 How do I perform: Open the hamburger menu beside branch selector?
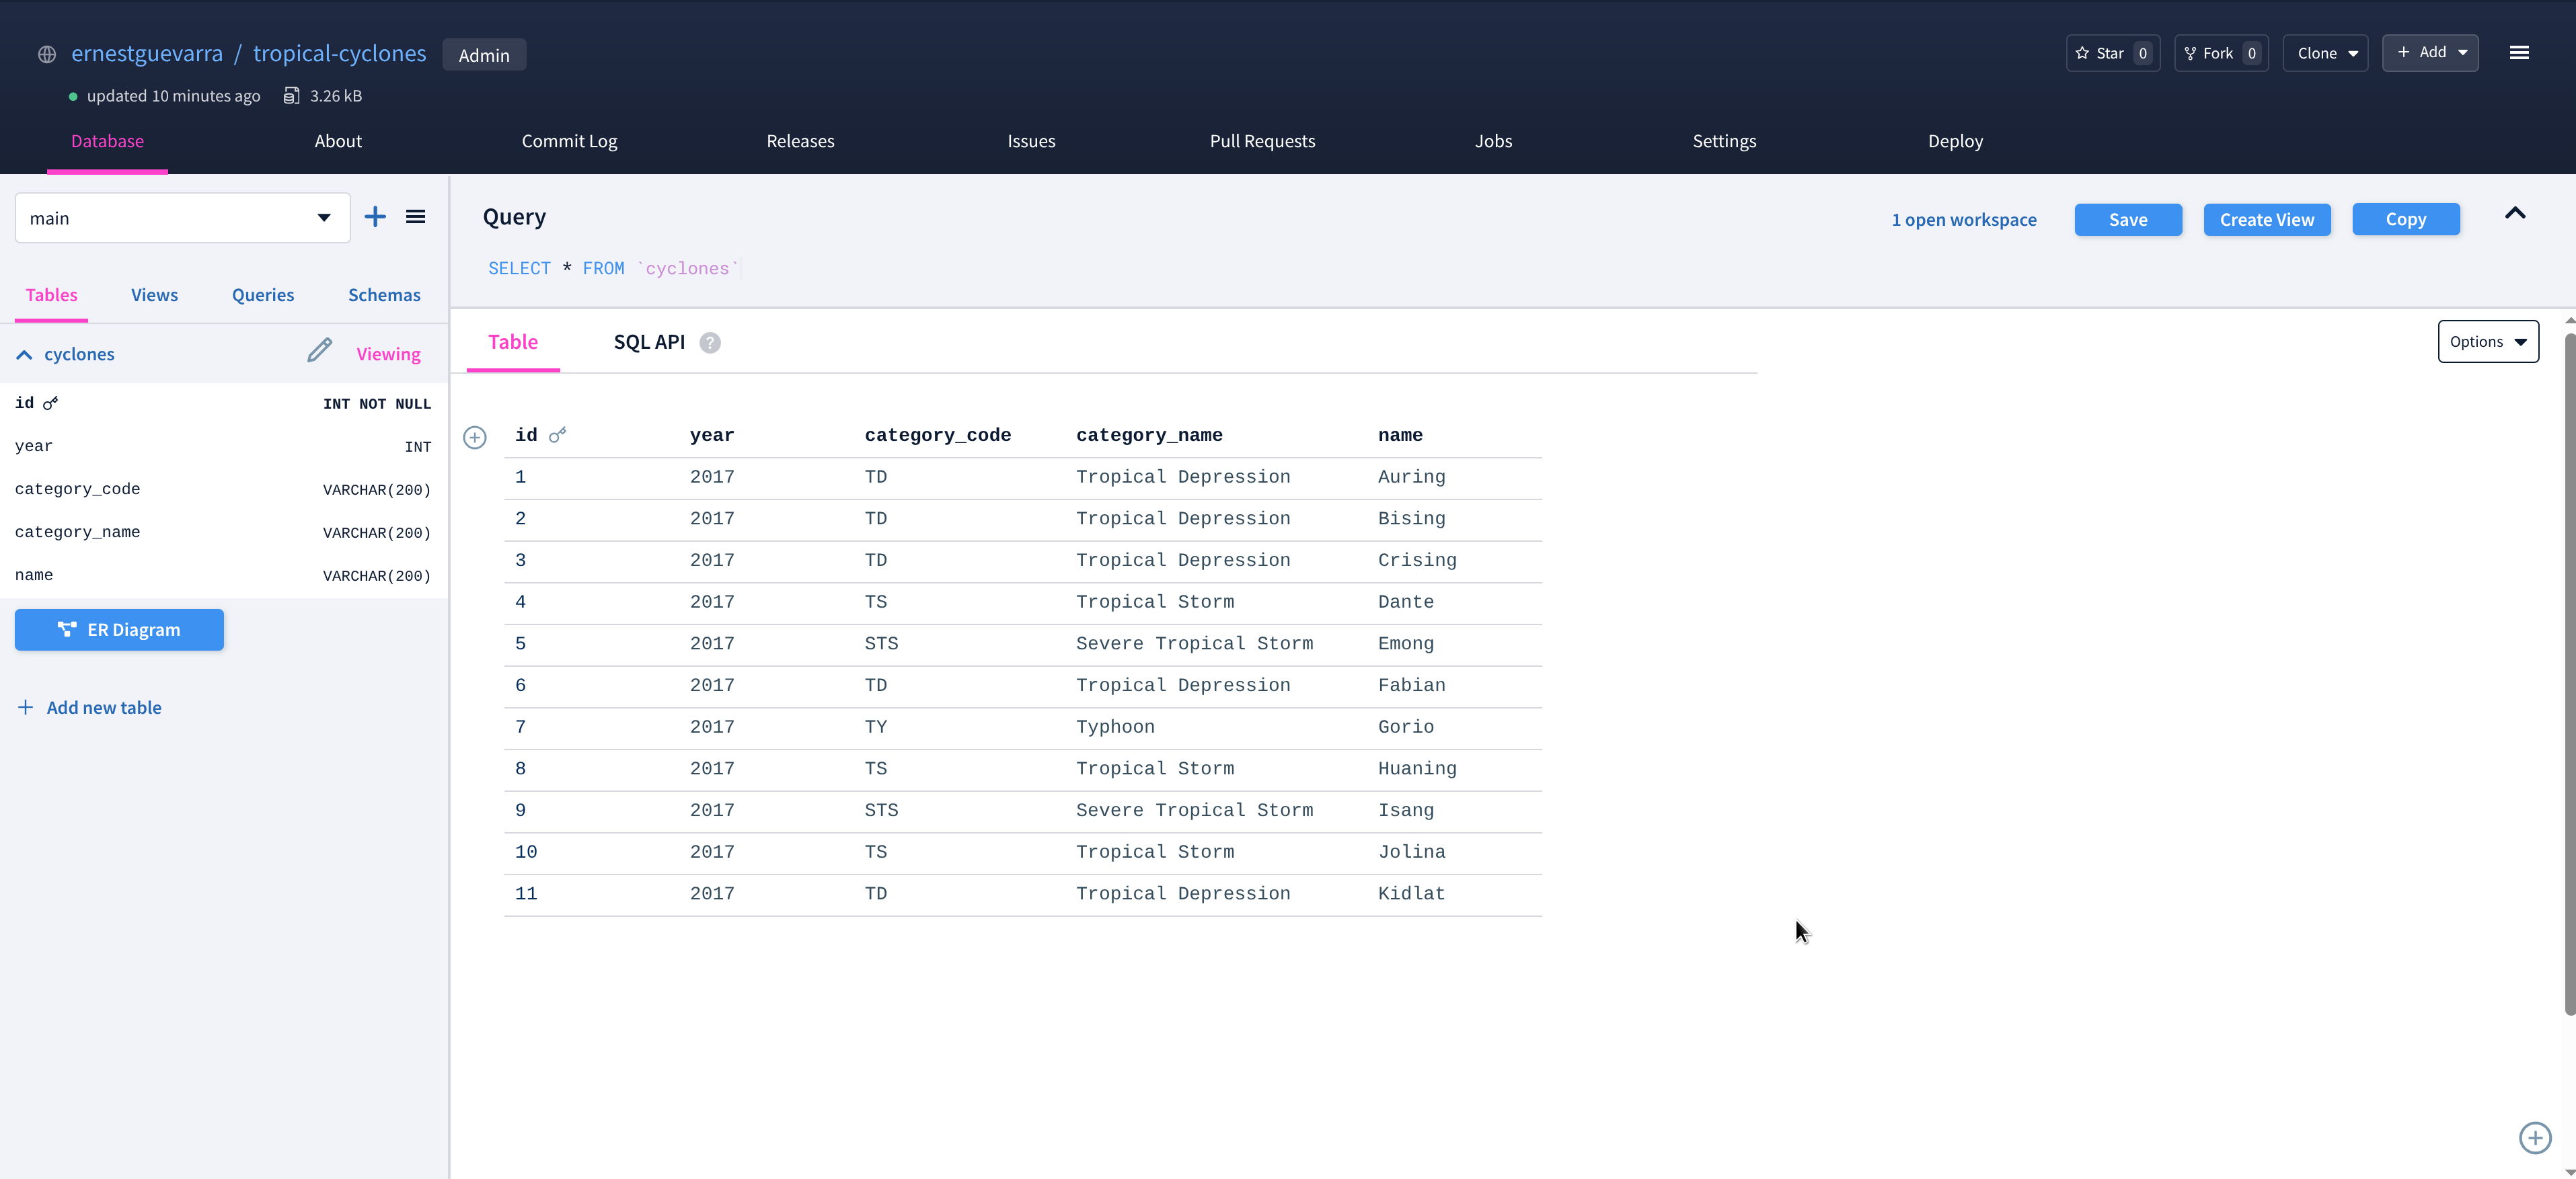(x=416, y=217)
